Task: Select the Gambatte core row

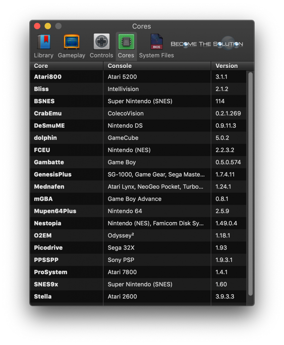Action: (x=138, y=162)
